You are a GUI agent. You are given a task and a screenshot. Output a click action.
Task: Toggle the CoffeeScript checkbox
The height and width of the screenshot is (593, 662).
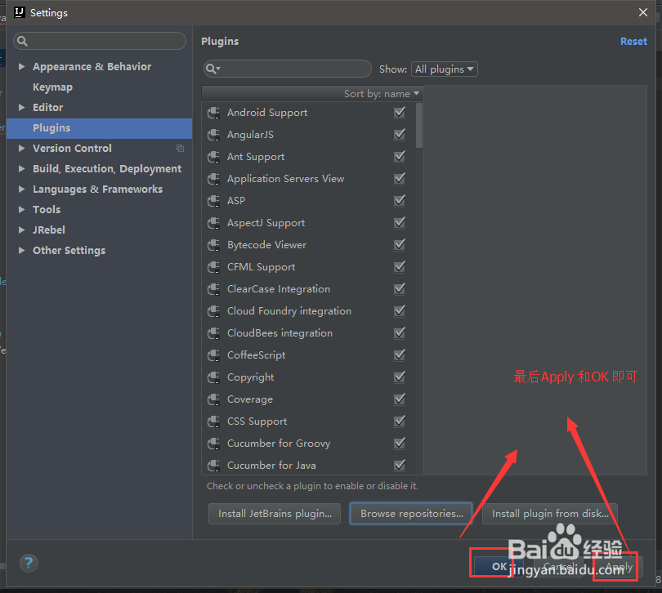(400, 355)
